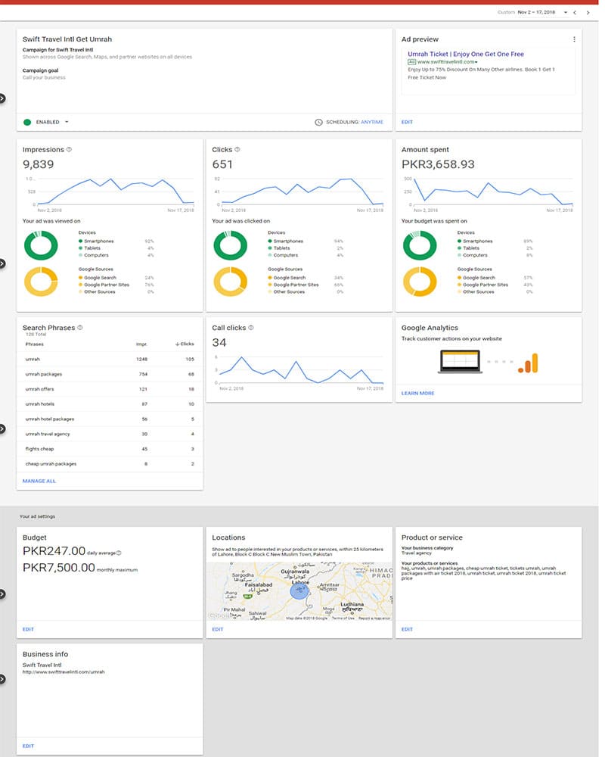This screenshot has width=605, height=757.
Task: Click the Impr. column header
Action: click(141, 344)
